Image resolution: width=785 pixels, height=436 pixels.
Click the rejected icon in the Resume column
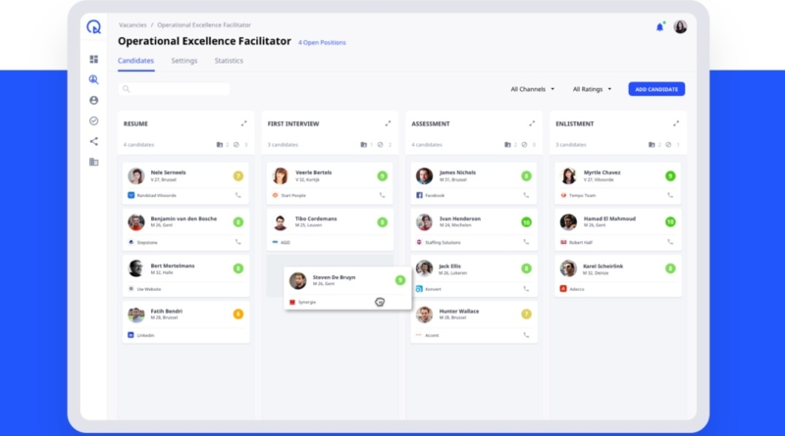235,145
